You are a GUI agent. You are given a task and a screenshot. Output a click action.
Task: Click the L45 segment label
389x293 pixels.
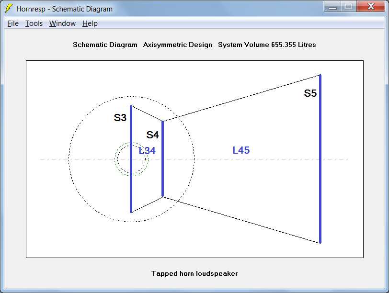click(x=241, y=150)
